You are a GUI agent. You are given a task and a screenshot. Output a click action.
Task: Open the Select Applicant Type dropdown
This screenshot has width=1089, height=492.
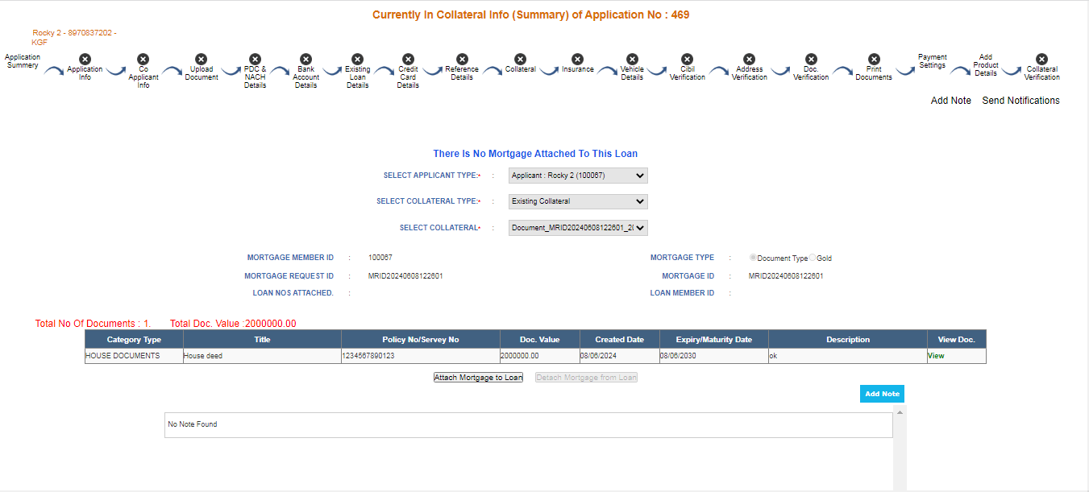click(578, 176)
